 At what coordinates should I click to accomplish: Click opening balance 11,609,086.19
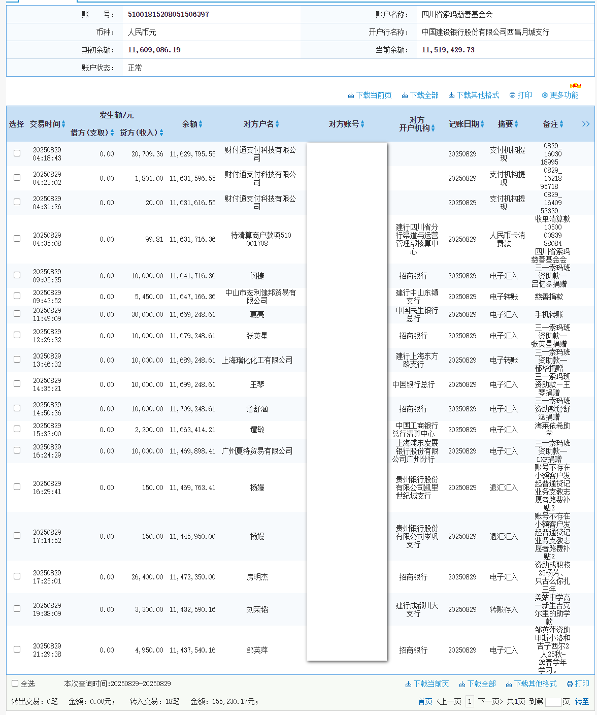tap(154, 50)
